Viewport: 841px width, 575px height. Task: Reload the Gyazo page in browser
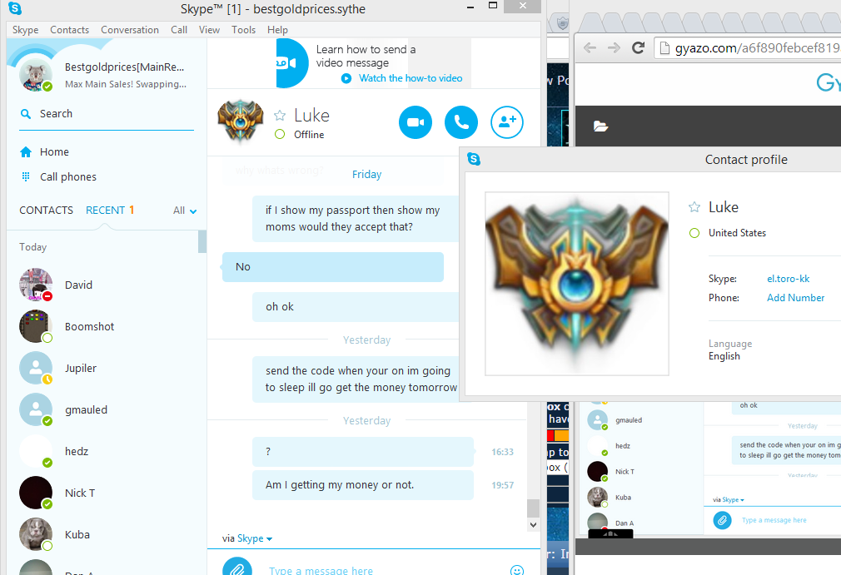point(638,47)
